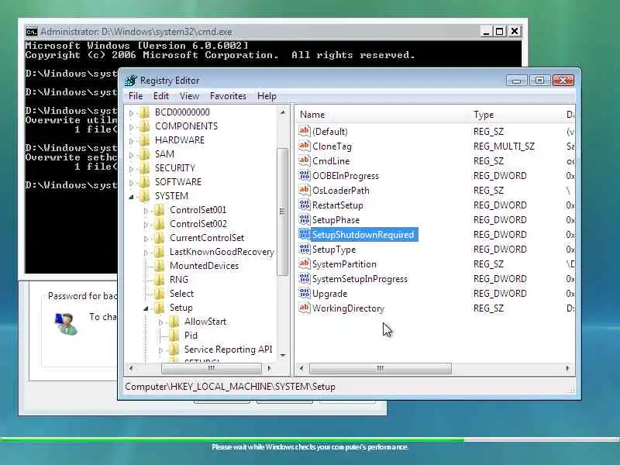Select the WorkingDirectory value icon
This screenshot has width=620, height=465.
click(304, 308)
